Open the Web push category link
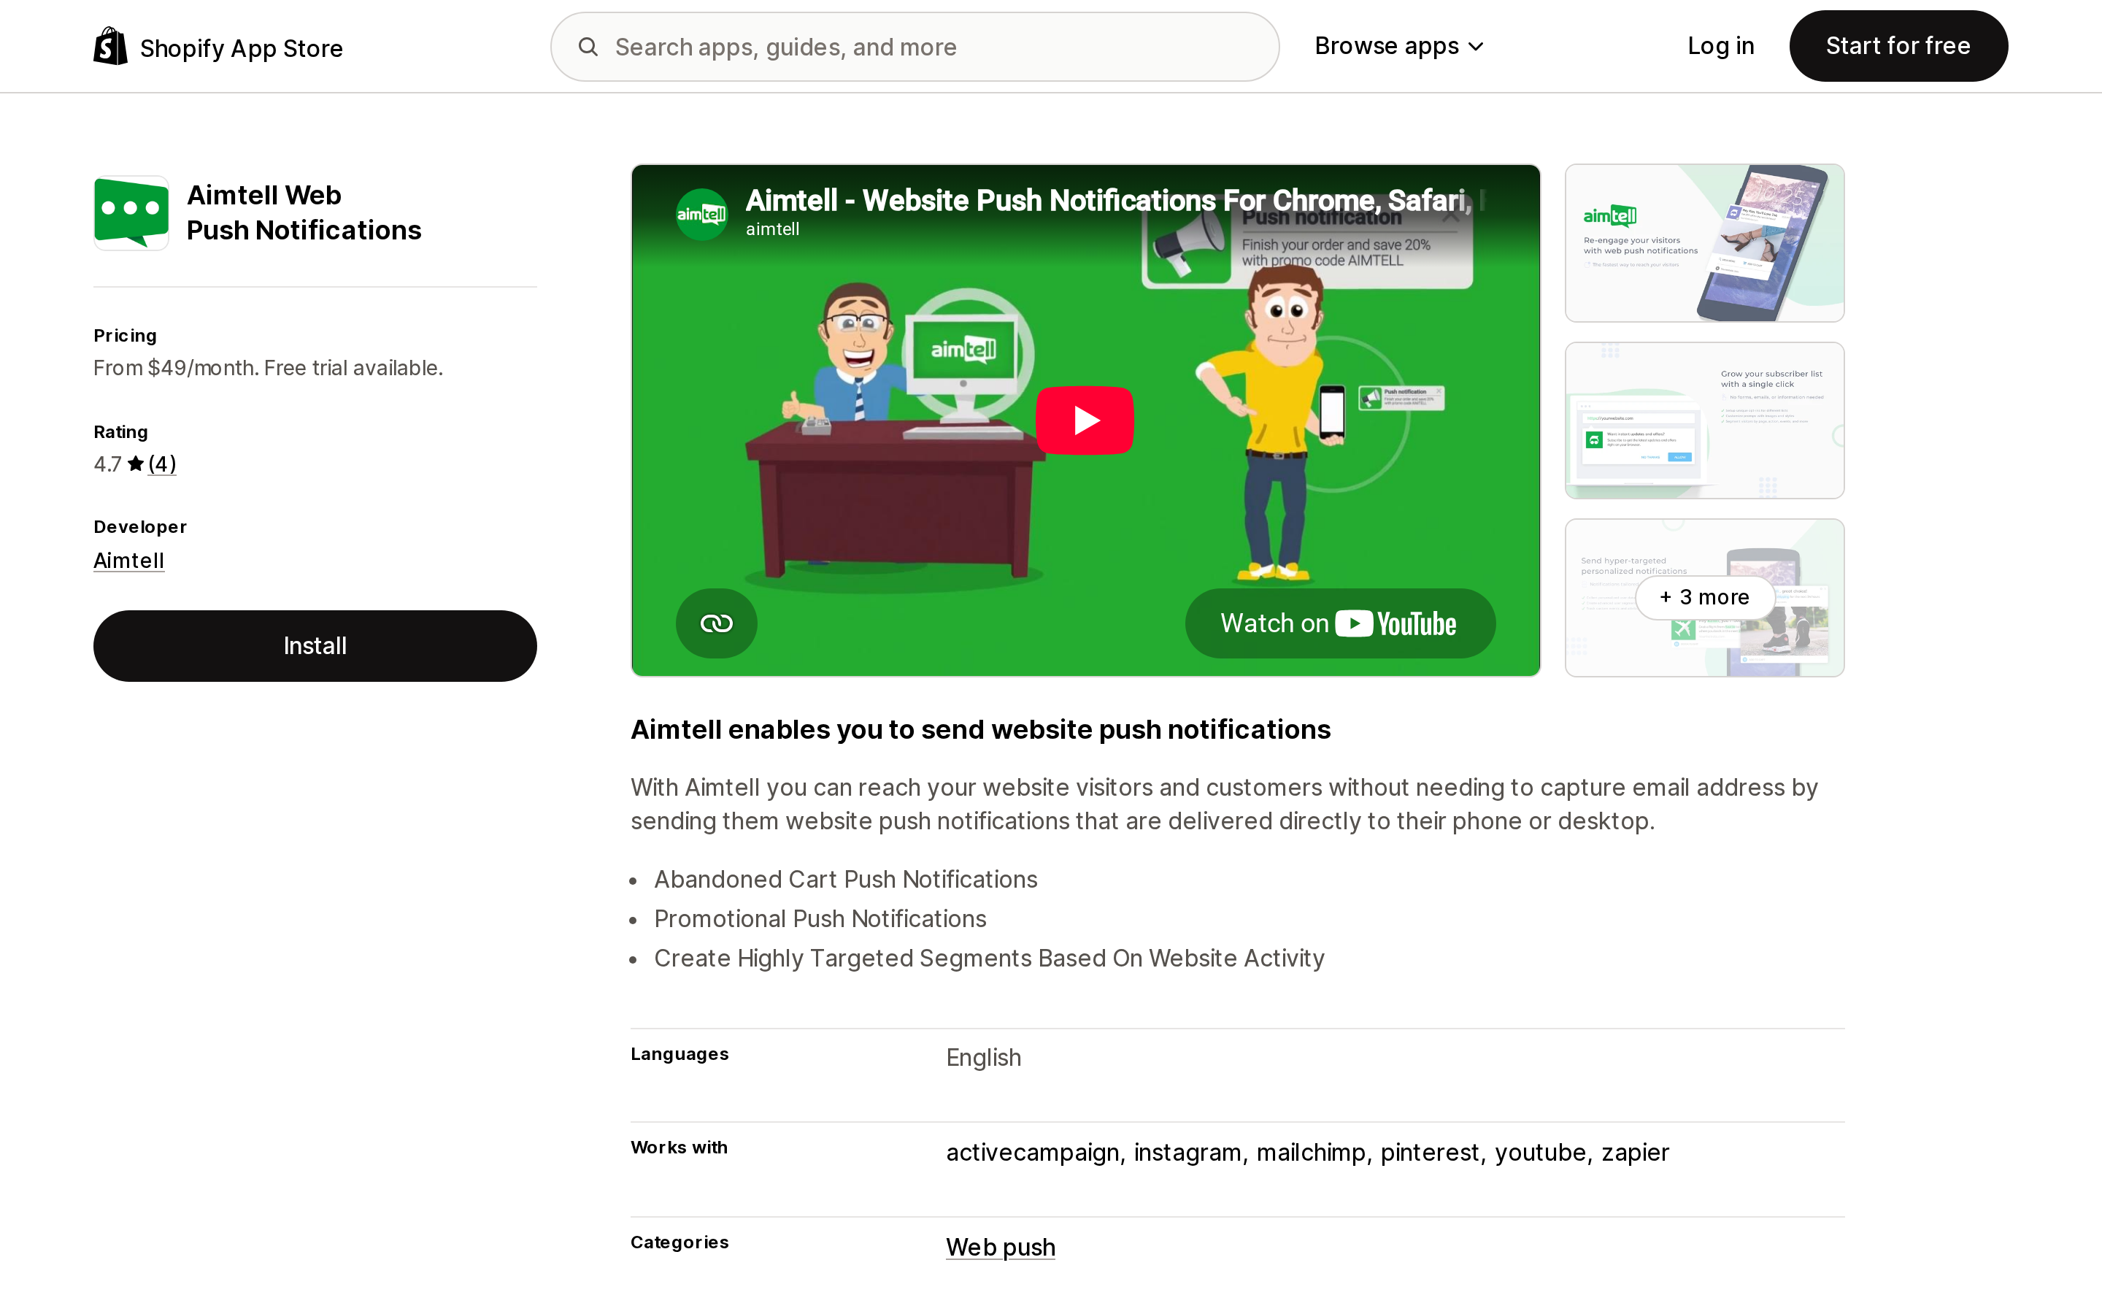Viewport: 2102px width, 1314px height. [1001, 1247]
